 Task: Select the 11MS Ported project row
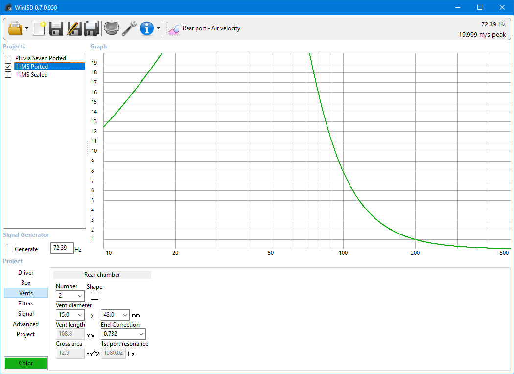click(x=49, y=66)
